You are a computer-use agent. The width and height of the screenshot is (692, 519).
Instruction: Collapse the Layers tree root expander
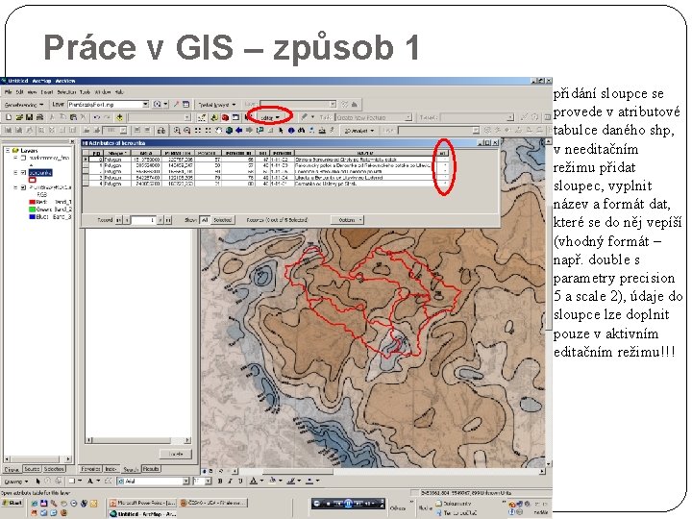pyautogui.click(x=8, y=151)
